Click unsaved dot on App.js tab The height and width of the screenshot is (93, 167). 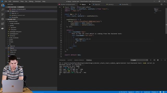[90, 4]
